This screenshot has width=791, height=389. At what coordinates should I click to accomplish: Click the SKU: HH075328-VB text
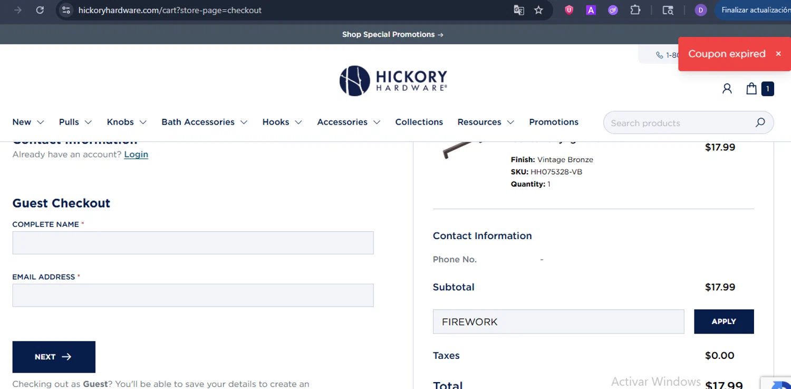tap(546, 172)
